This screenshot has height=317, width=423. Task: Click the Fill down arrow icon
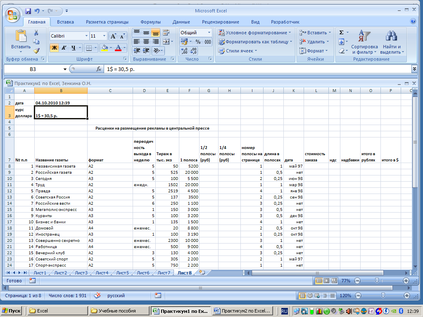[x=341, y=42]
